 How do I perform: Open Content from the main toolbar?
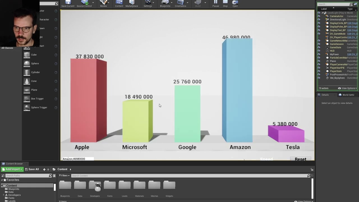(x=119, y=4)
